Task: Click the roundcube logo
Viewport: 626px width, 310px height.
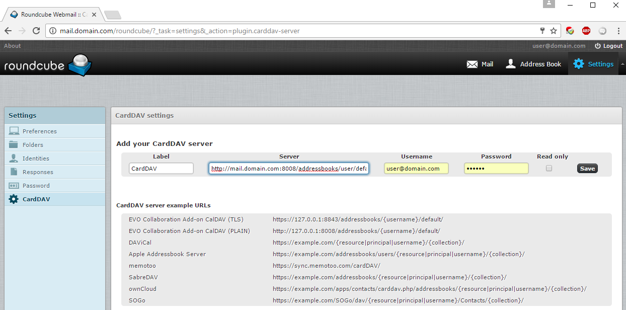Action: point(48,65)
